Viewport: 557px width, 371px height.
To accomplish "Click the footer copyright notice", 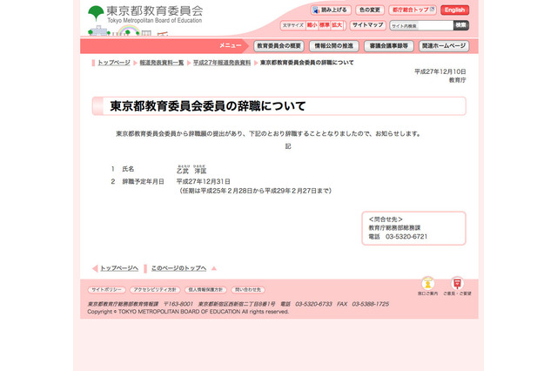I will click(188, 312).
